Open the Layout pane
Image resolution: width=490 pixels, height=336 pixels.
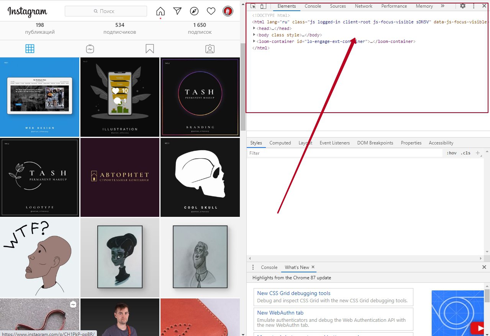(305, 143)
